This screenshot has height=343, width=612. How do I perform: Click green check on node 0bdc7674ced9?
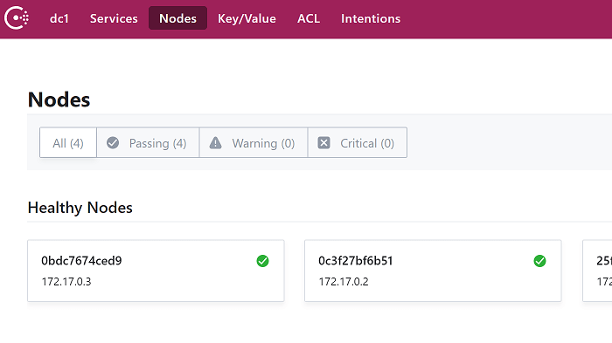[x=262, y=261]
